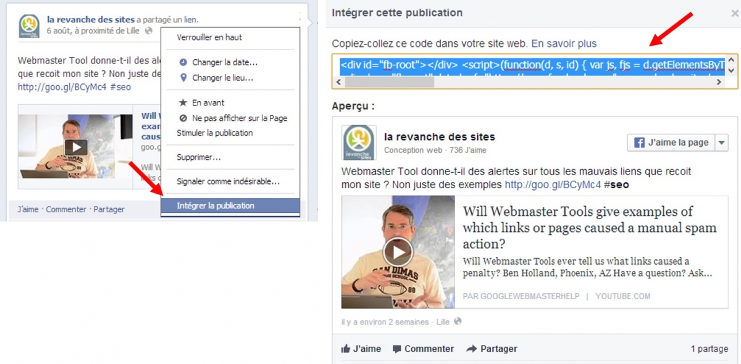
Task: Like the left post with J'aime
Action: tap(28, 210)
